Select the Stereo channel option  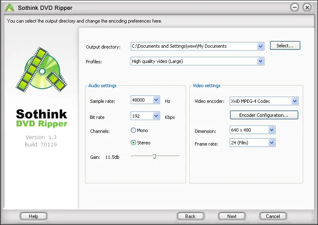133,143
